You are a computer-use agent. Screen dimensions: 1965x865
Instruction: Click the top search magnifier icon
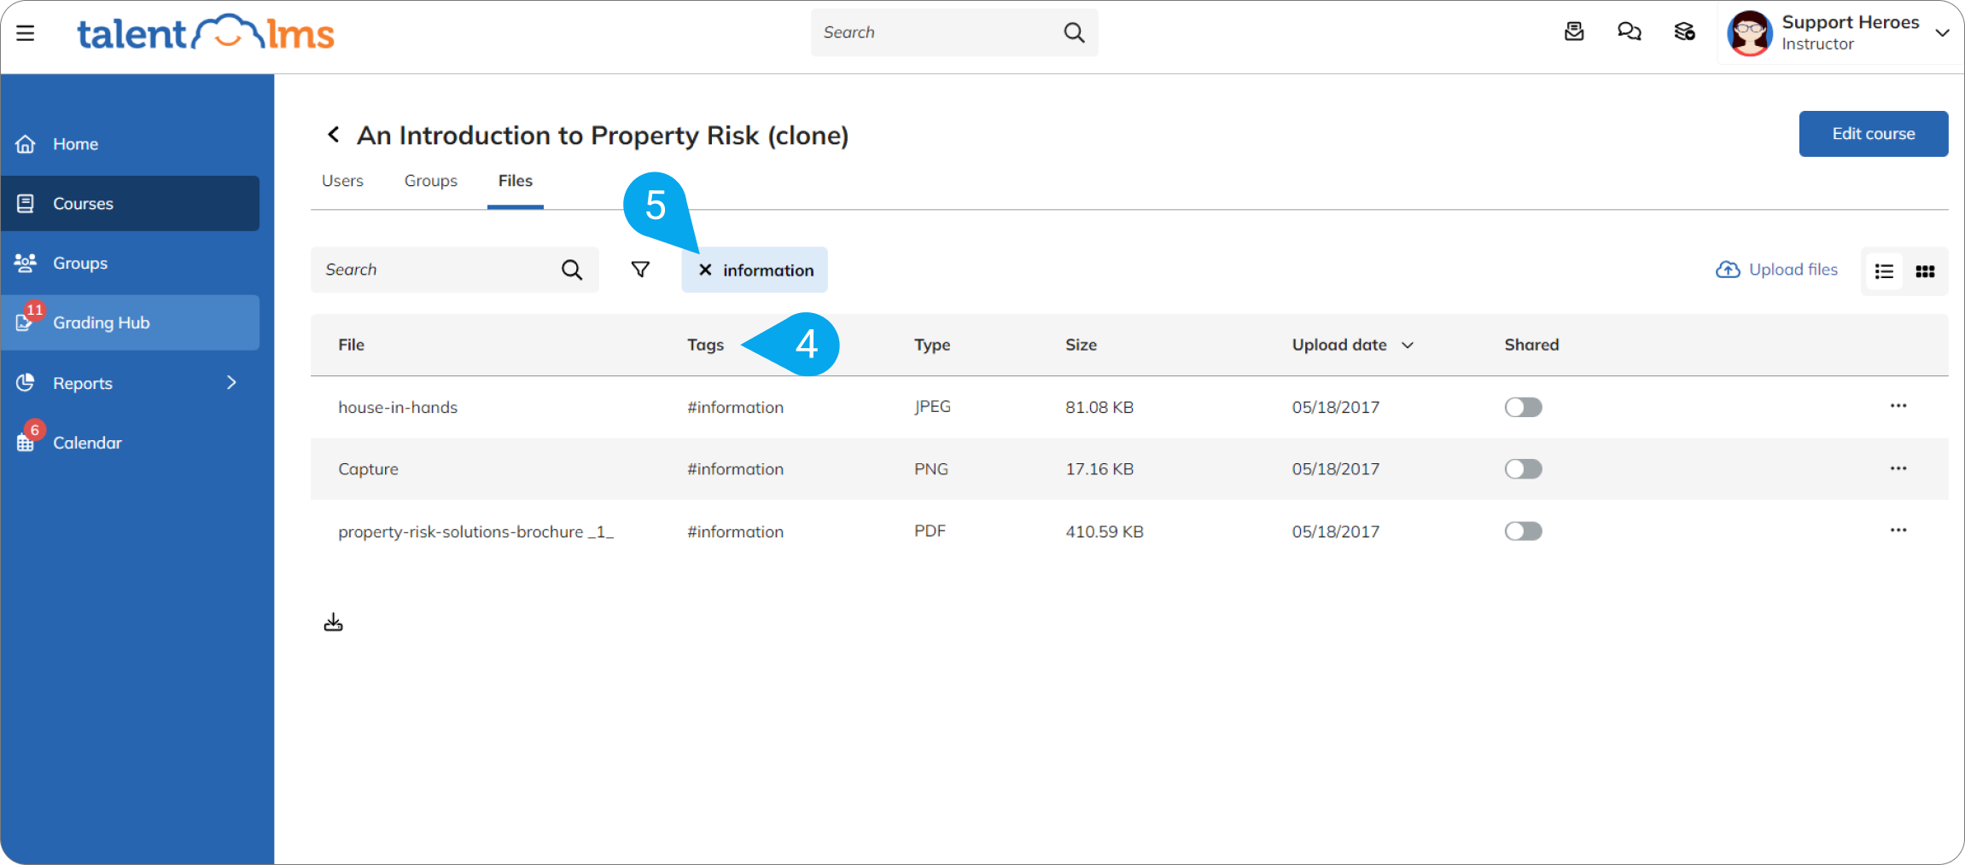point(1074,32)
